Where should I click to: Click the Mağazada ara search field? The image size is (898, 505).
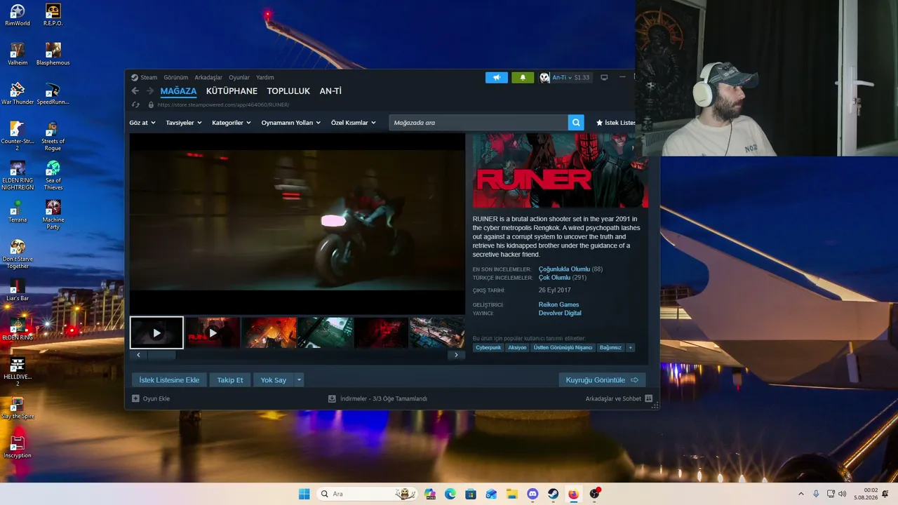478,123
